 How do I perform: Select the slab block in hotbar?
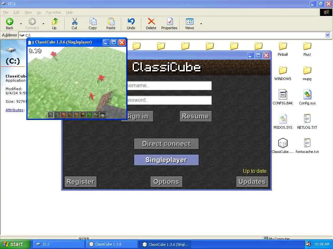coord(102,115)
